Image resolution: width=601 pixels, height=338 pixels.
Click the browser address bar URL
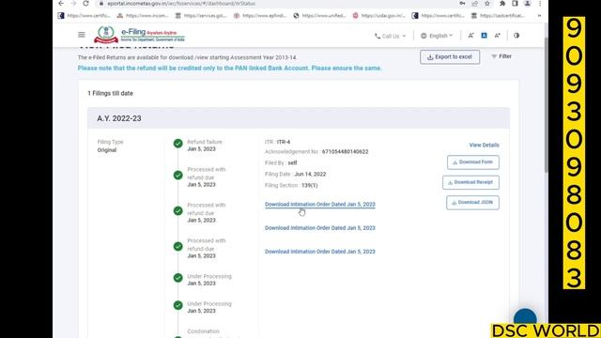click(181, 4)
